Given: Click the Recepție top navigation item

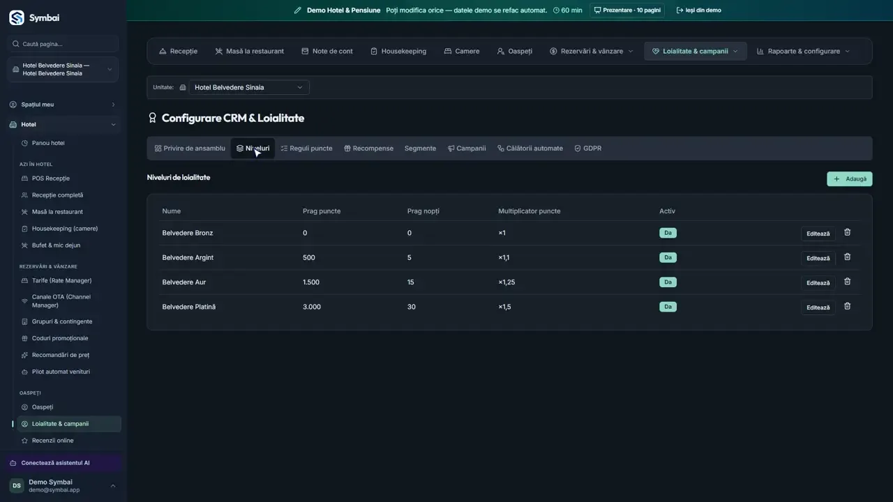Looking at the screenshot, I should pos(178,51).
